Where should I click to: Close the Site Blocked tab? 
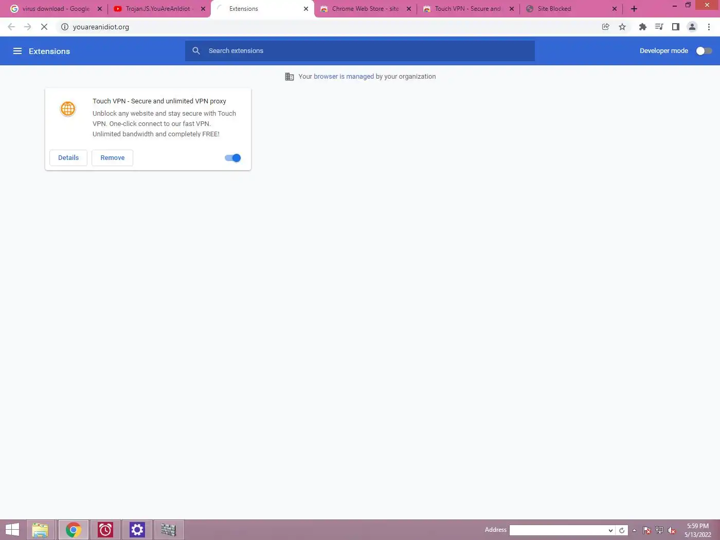click(x=615, y=9)
